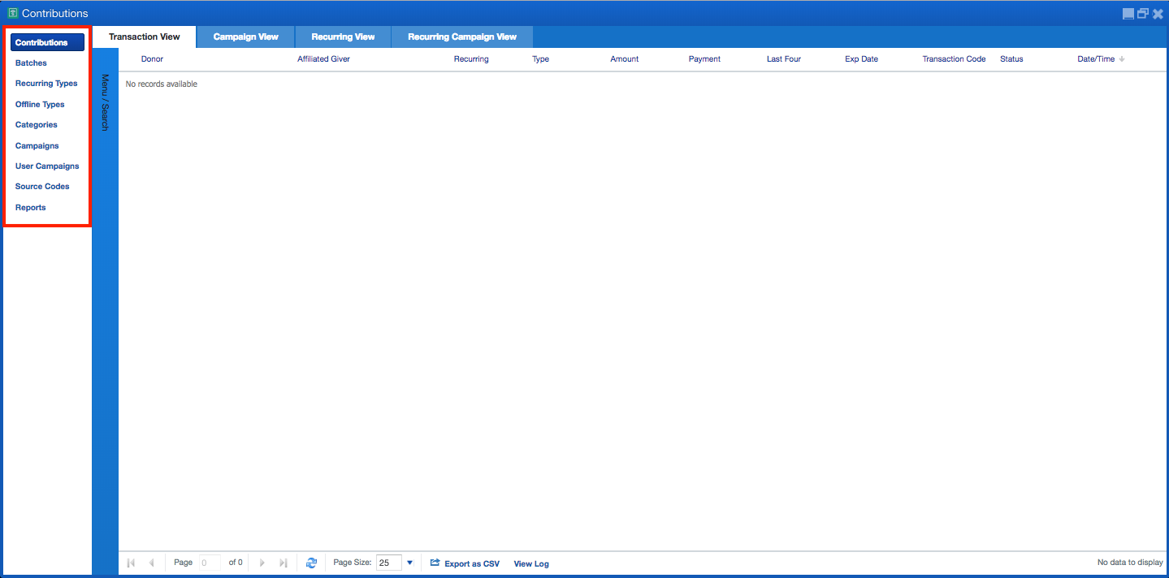Go to the previous page arrow
The image size is (1169, 578).
click(151, 563)
